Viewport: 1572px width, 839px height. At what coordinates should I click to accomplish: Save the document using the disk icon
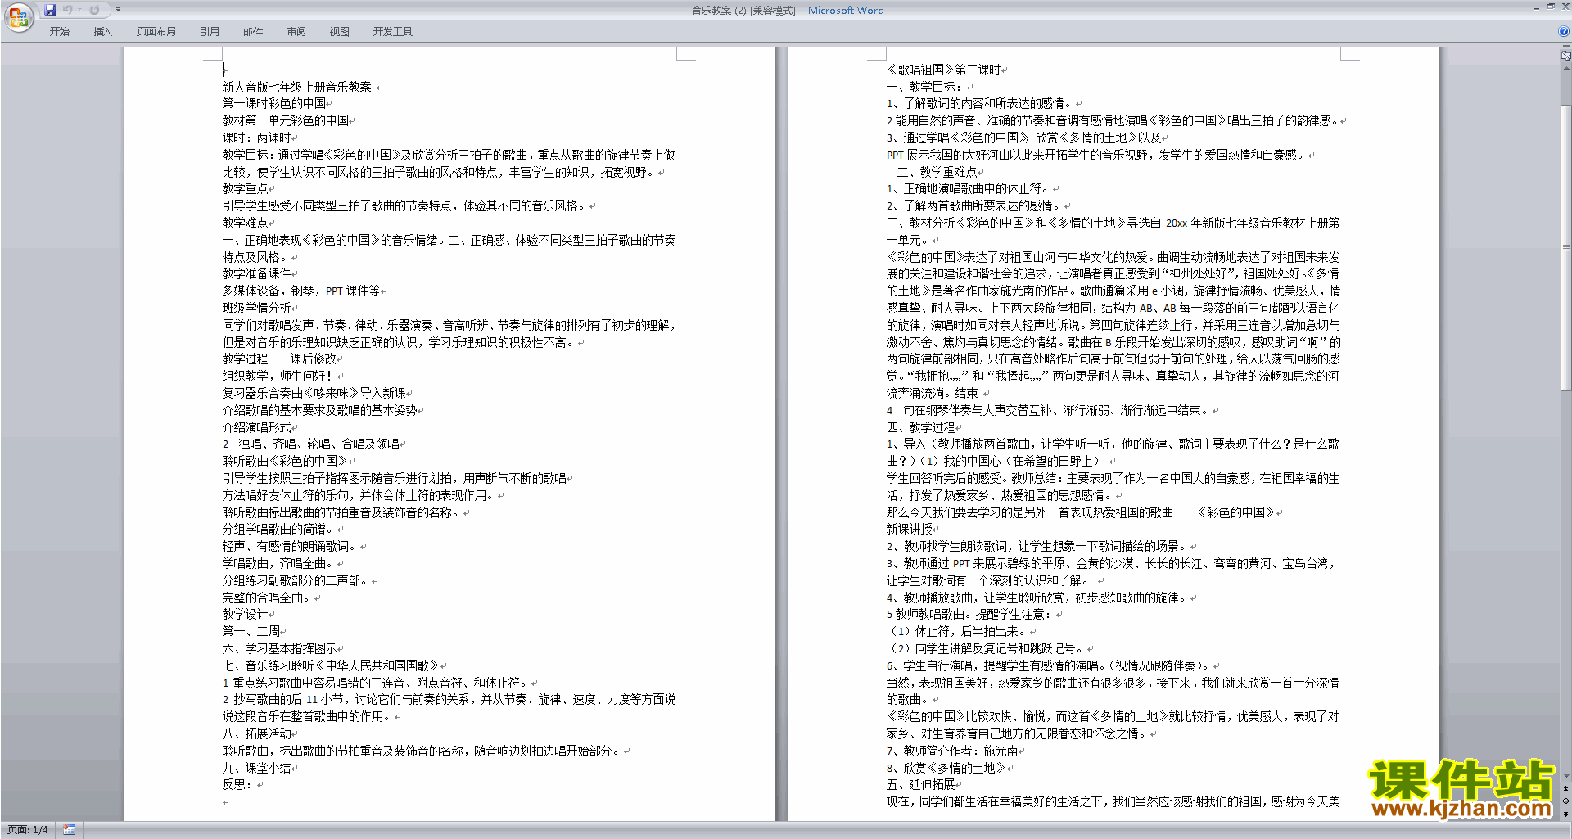(x=50, y=10)
